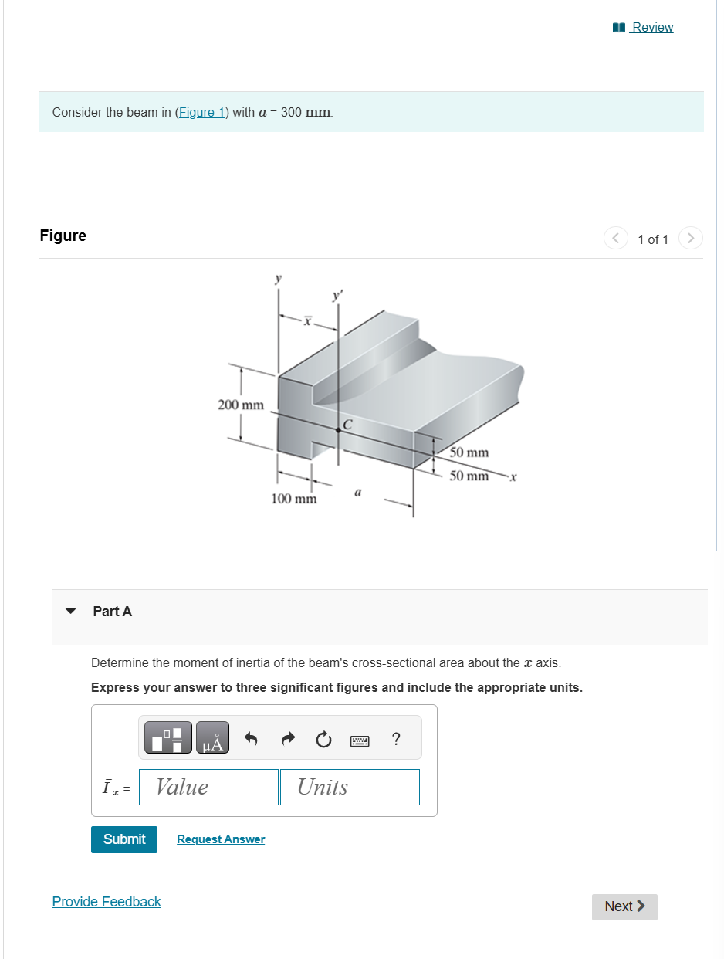Click Request Answer
This screenshot has height=959, width=724.
point(220,839)
